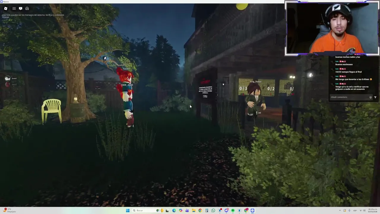Click the '0 / 1' lobby counter
This screenshot has width=380, height=214.
click(x=243, y=88)
